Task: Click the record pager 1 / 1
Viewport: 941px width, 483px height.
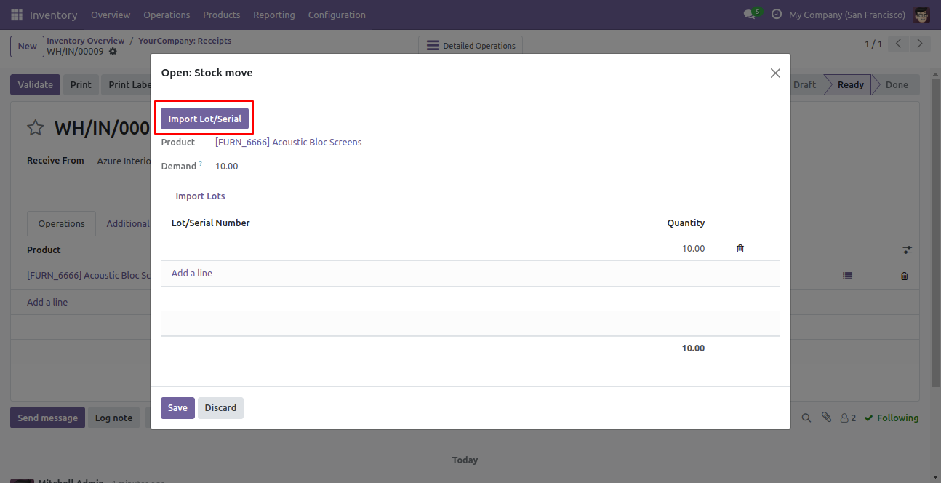Action: tap(873, 44)
